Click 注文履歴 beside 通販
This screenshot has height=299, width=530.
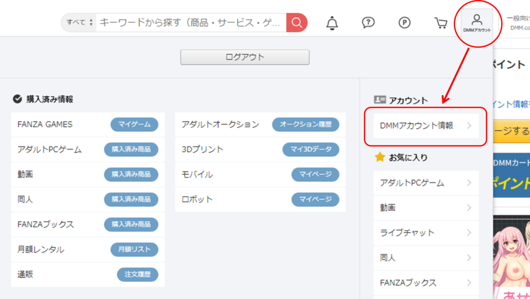[138, 275]
